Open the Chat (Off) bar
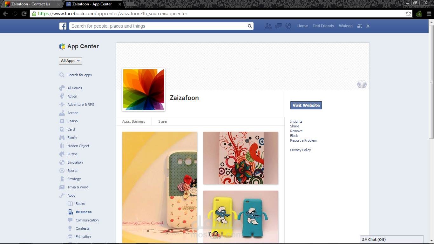 [392, 240]
